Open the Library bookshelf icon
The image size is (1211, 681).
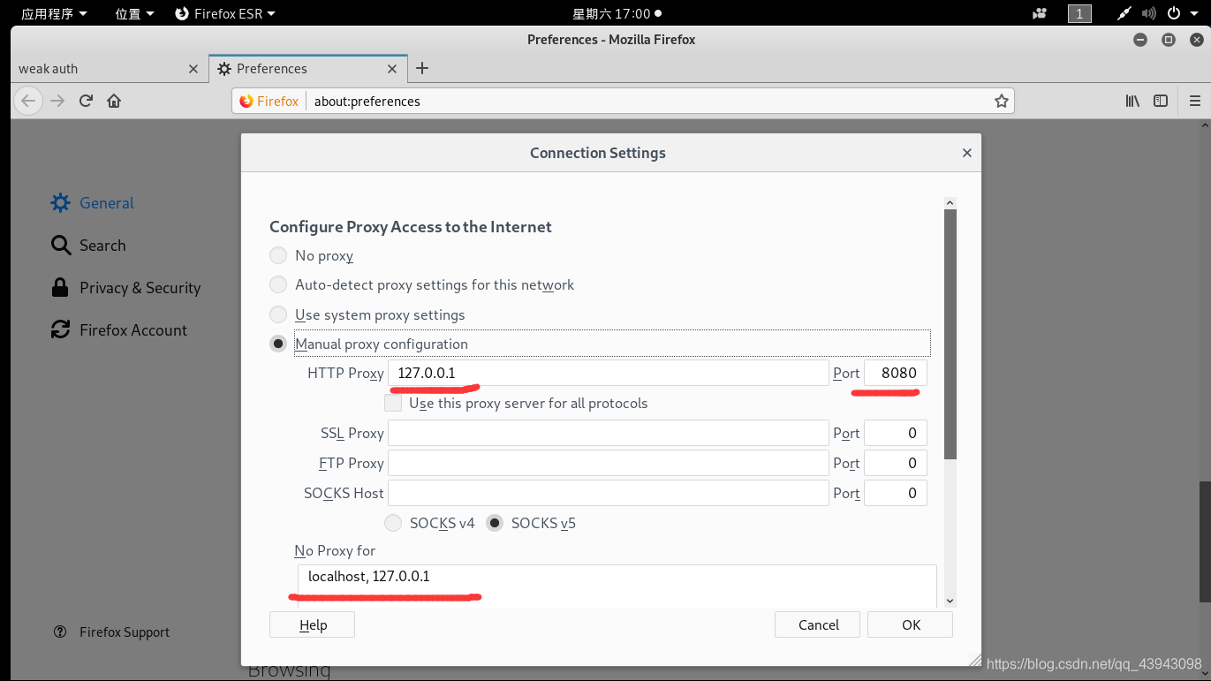(1132, 101)
